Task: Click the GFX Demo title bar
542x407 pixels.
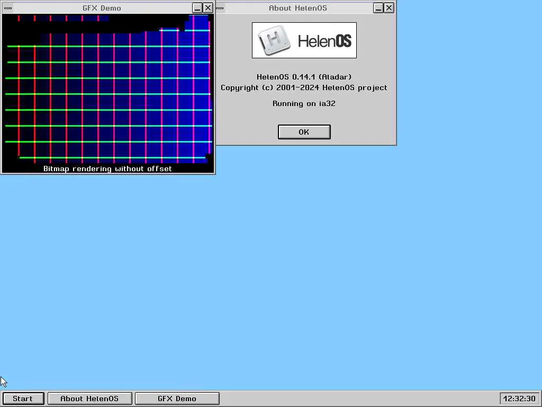Action: pos(102,8)
